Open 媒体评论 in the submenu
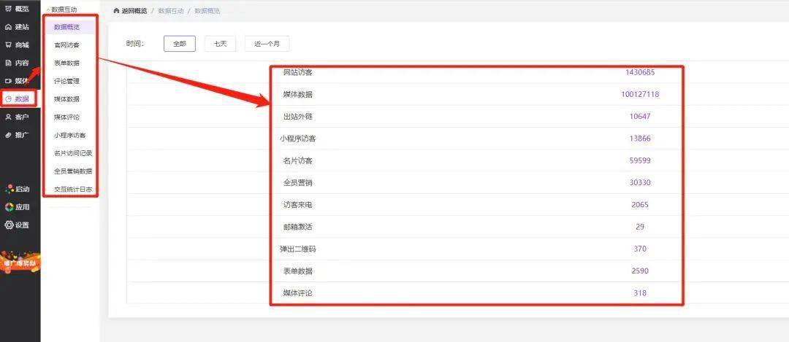The height and width of the screenshot is (342, 789). [x=67, y=117]
